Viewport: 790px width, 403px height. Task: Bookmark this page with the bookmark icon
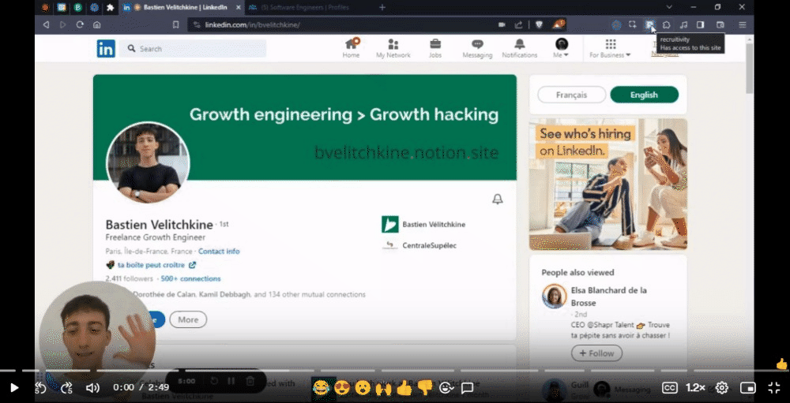pyautogui.click(x=176, y=24)
